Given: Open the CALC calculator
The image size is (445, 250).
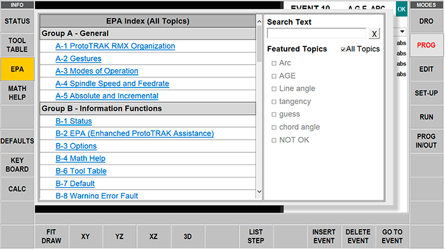Looking at the screenshot, I should coord(17,189).
